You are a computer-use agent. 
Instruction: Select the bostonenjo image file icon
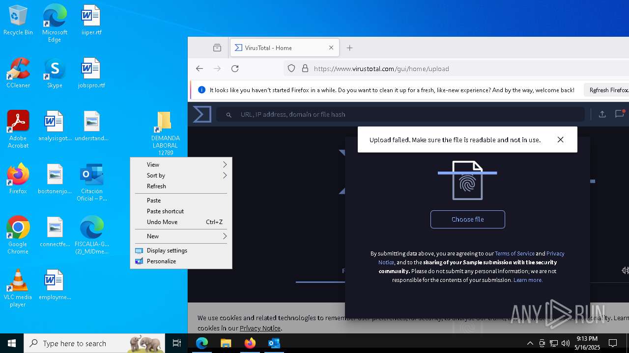(55, 179)
